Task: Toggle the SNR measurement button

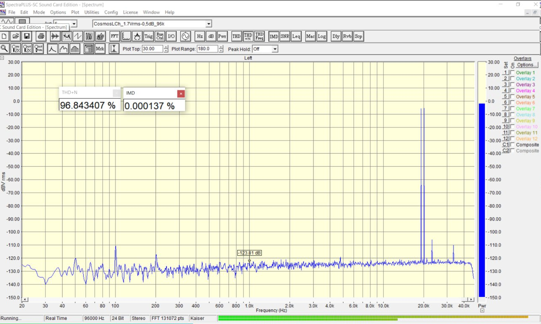Action: (x=285, y=36)
